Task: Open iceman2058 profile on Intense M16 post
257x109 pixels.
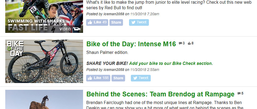Action: tap(114, 70)
